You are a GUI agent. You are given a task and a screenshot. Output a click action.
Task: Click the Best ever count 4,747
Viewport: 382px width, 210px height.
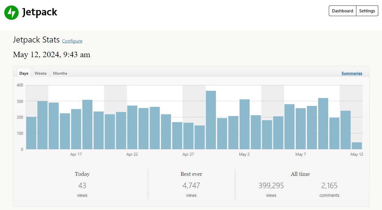tap(191, 185)
